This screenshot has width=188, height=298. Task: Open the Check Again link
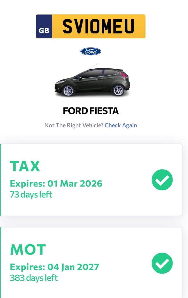tap(122, 125)
